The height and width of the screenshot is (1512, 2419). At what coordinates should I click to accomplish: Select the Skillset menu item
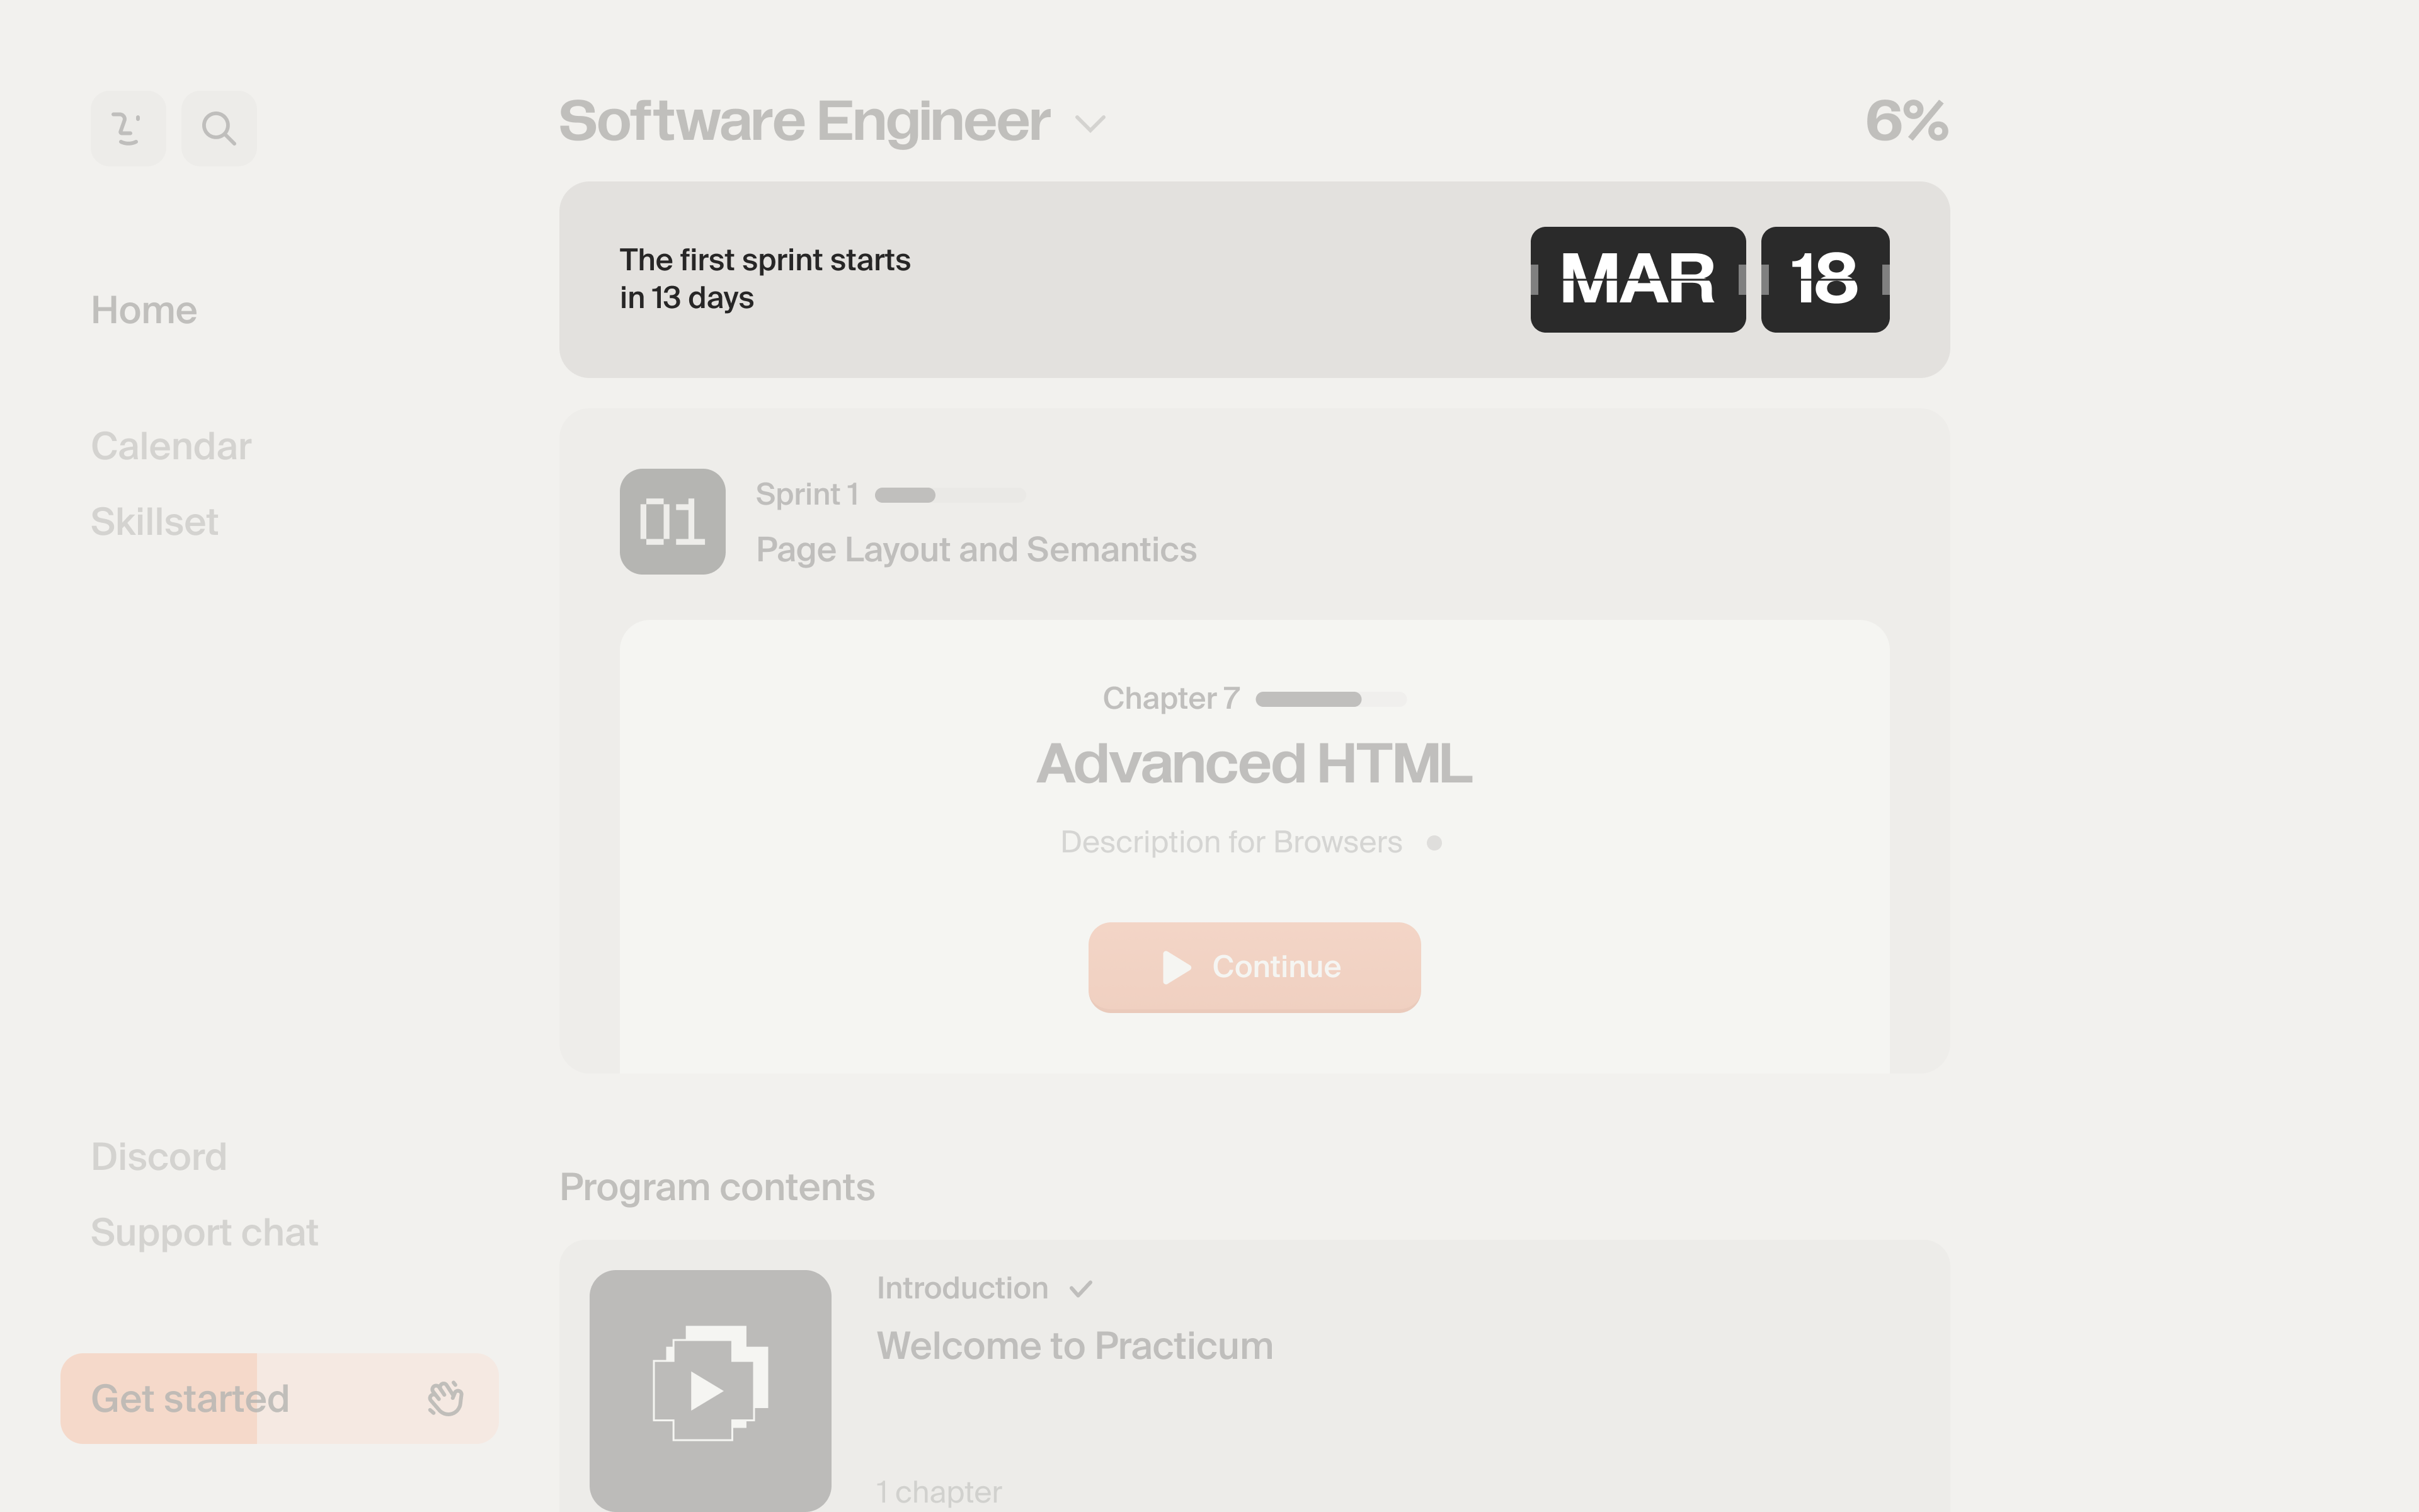tap(153, 519)
